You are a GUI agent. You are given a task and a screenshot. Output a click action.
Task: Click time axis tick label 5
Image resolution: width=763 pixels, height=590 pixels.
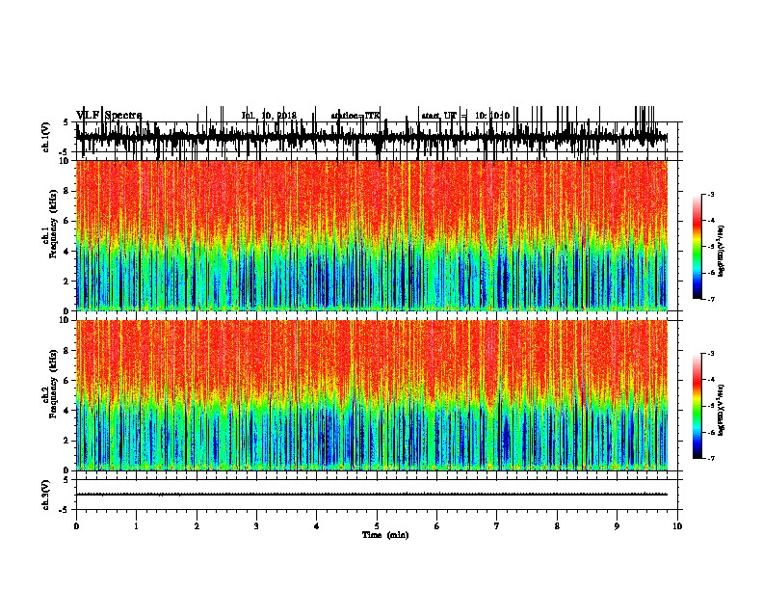click(x=377, y=526)
